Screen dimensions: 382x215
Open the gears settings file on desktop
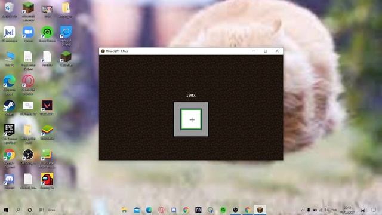click(x=28, y=106)
